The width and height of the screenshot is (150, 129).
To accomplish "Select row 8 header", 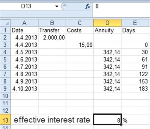I will [x=5, y=81].
